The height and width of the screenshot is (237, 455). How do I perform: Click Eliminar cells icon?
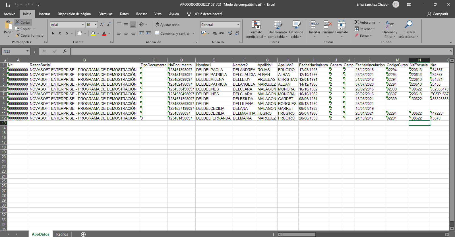coord(328,25)
